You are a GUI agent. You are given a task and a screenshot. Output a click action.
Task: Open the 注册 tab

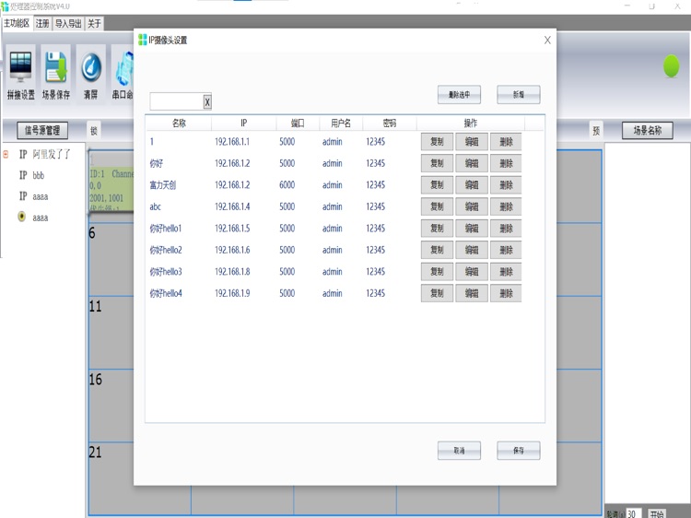(x=42, y=23)
